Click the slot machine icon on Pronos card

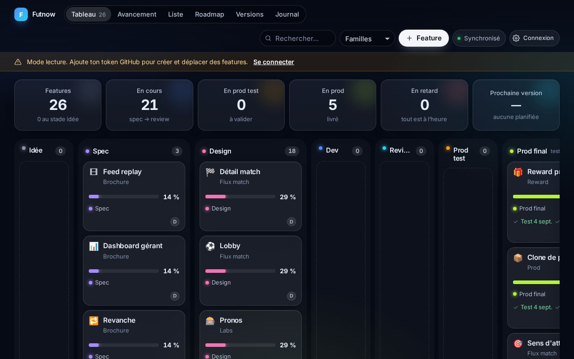tap(210, 320)
